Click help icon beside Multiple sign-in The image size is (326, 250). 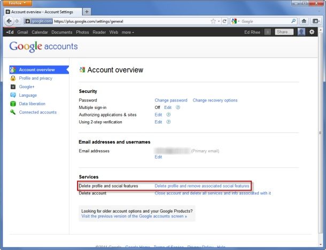[178, 107]
